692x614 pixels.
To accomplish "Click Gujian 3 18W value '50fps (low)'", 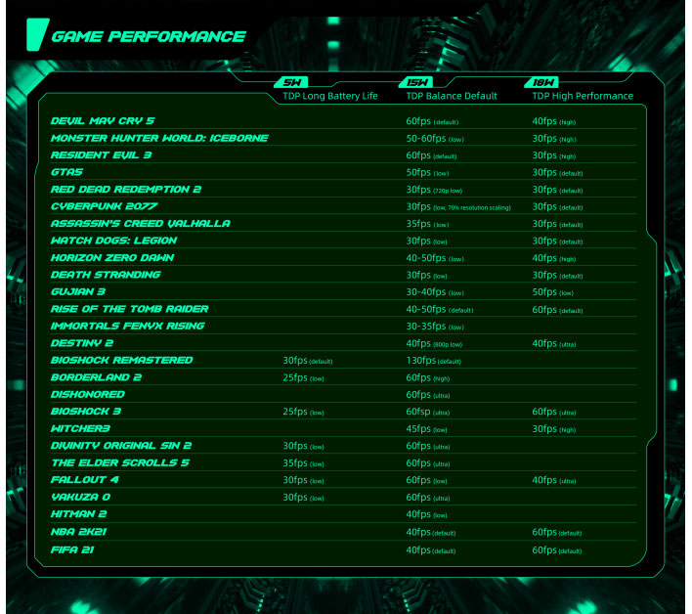I will pos(552,292).
